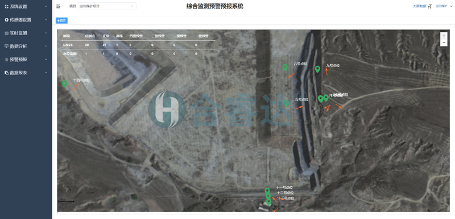
Task: Click the 三级预警 column header
Action: coord(158,36)
